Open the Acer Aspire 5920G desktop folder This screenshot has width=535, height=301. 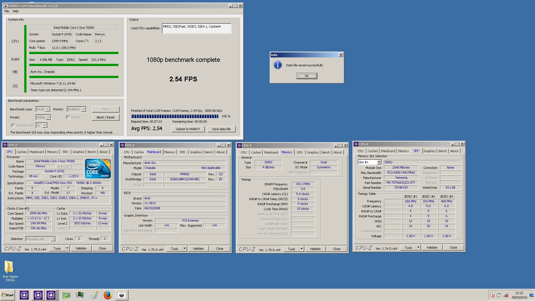coord(10,271)
